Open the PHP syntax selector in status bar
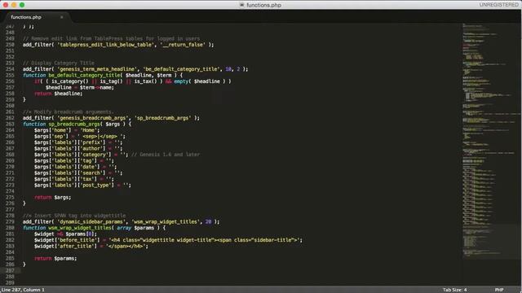 [498, 290]
